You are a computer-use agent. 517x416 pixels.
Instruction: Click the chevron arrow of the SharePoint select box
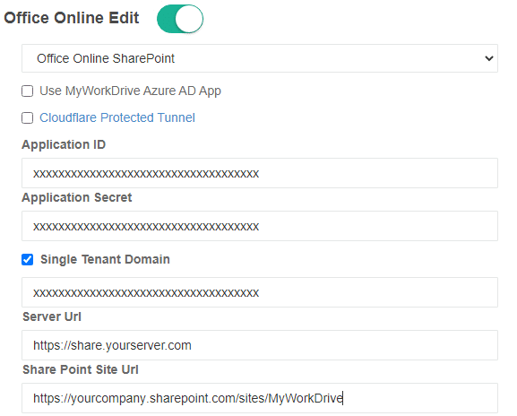coord(489,58)
